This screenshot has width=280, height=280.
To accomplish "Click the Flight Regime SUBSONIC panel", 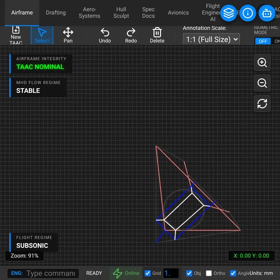I will coord(34,242).
